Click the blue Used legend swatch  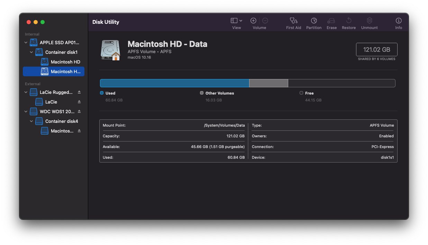[102, 93]
